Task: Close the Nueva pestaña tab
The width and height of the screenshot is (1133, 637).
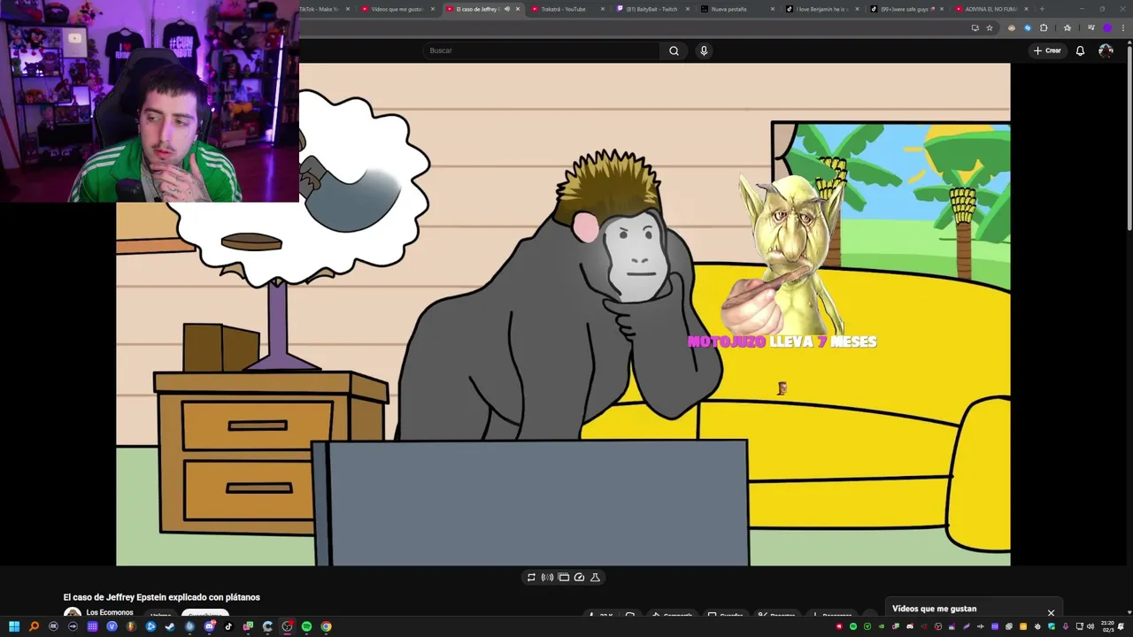Action: [x=773, y=9]
